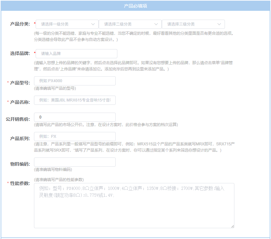Screen dimensions: 271x239
Task: Click the 公开销售价 label
Action: tap(18, 119)
